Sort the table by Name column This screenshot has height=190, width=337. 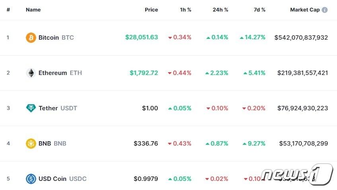click(33, 10)
